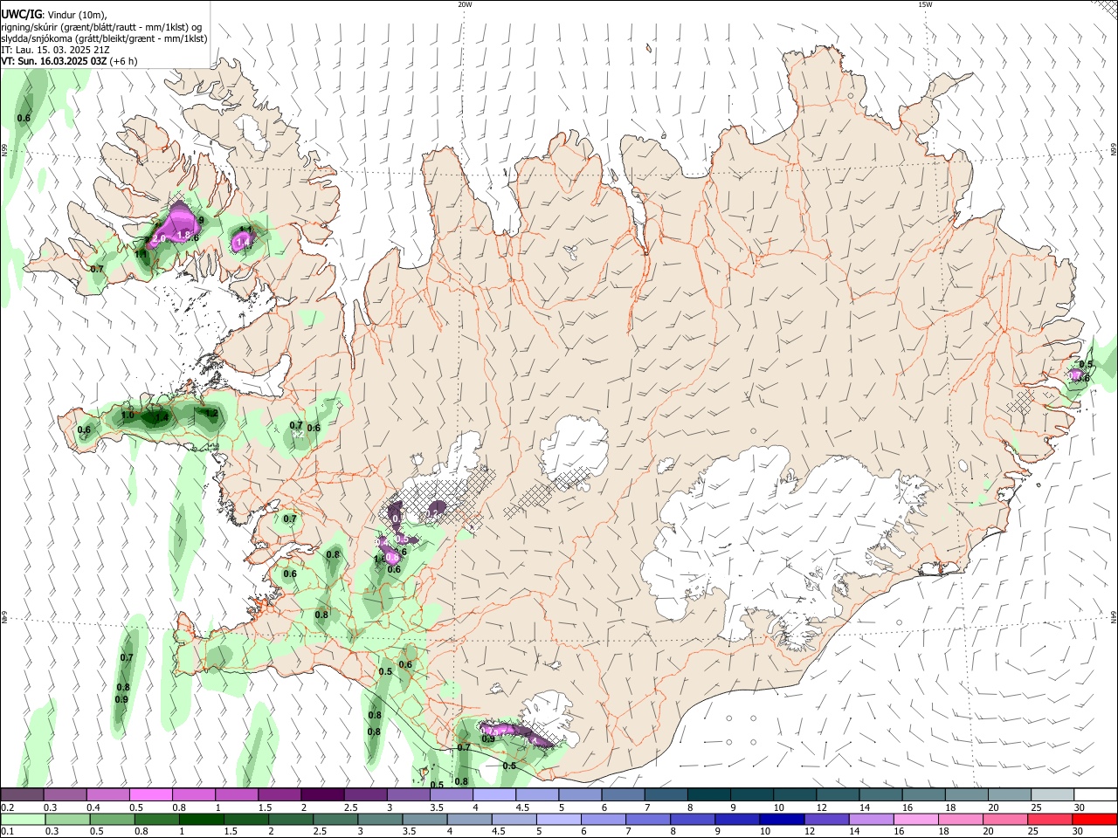This screenshot has height=838, width=1118.
Task: Pick the darkest purple snow swatch for 2–2.5
Action: (322, 795)
